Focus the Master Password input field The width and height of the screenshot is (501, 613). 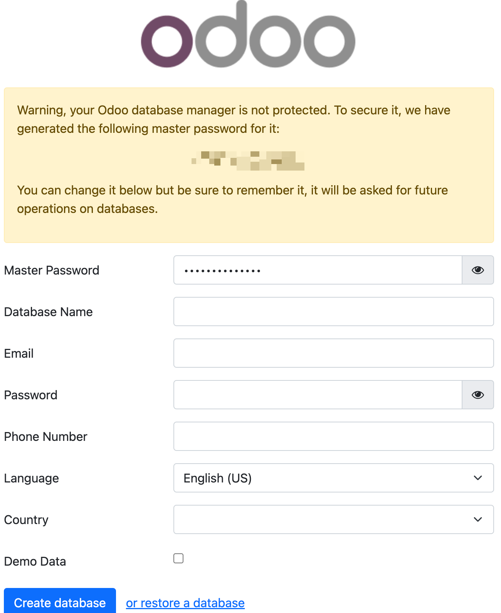click(318, 270)
